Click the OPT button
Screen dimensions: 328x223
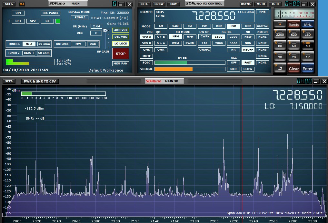pyautogui.click(x=18, y=13)
